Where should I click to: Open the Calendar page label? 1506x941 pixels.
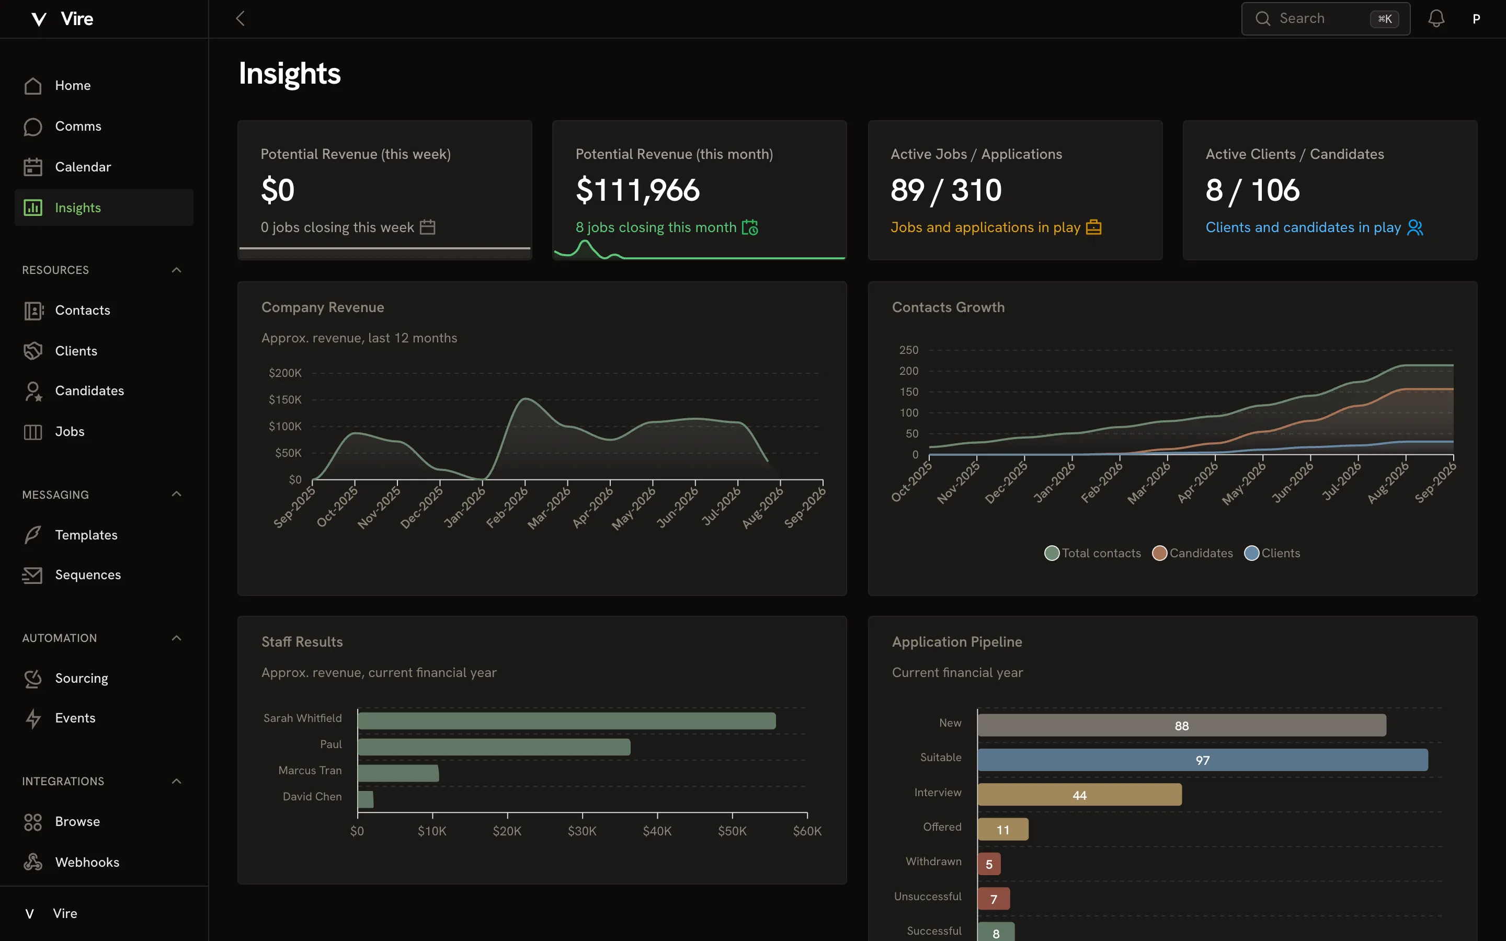pos(83,167)
